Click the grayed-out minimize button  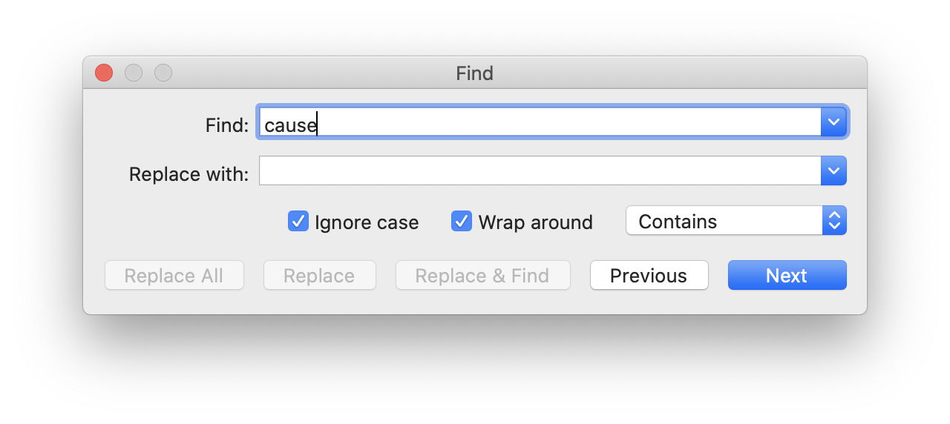coord(134,73)
